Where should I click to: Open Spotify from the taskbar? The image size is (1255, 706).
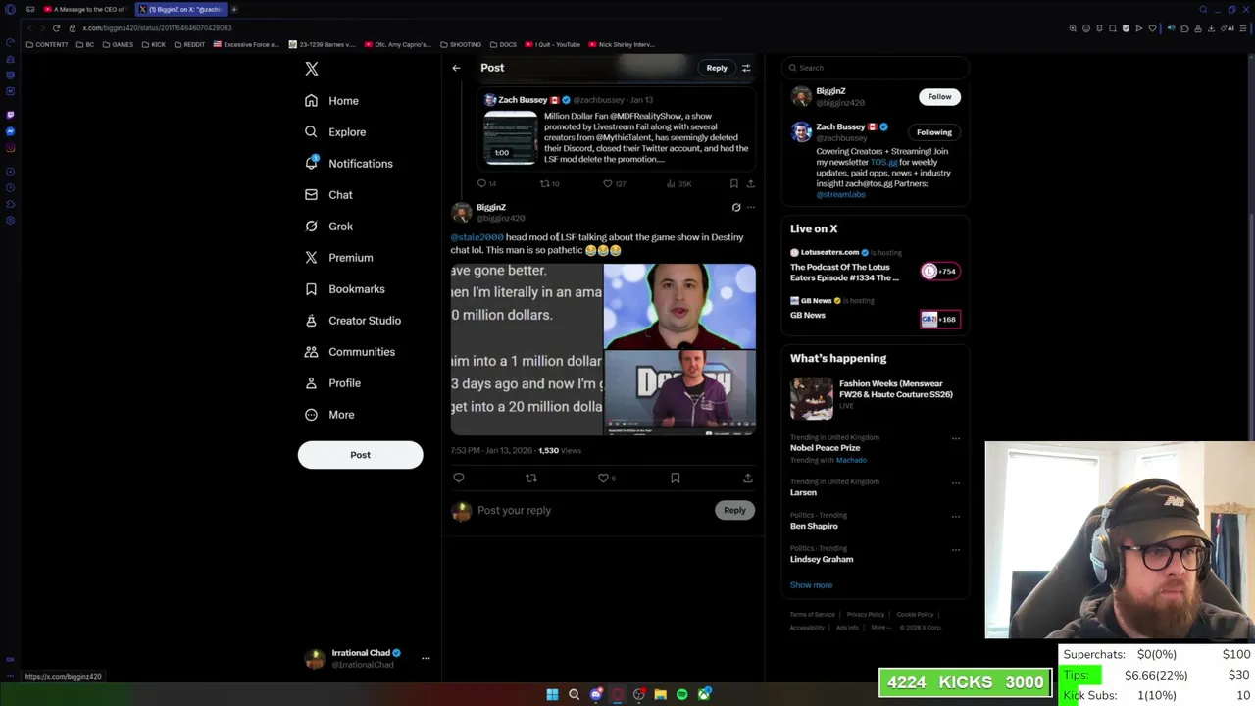coord(681,694)
